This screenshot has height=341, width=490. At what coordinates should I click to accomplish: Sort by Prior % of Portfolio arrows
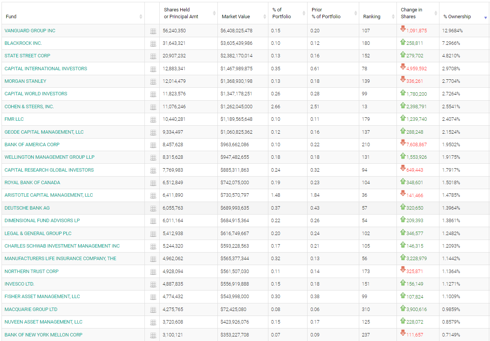[x=355, y=13]
